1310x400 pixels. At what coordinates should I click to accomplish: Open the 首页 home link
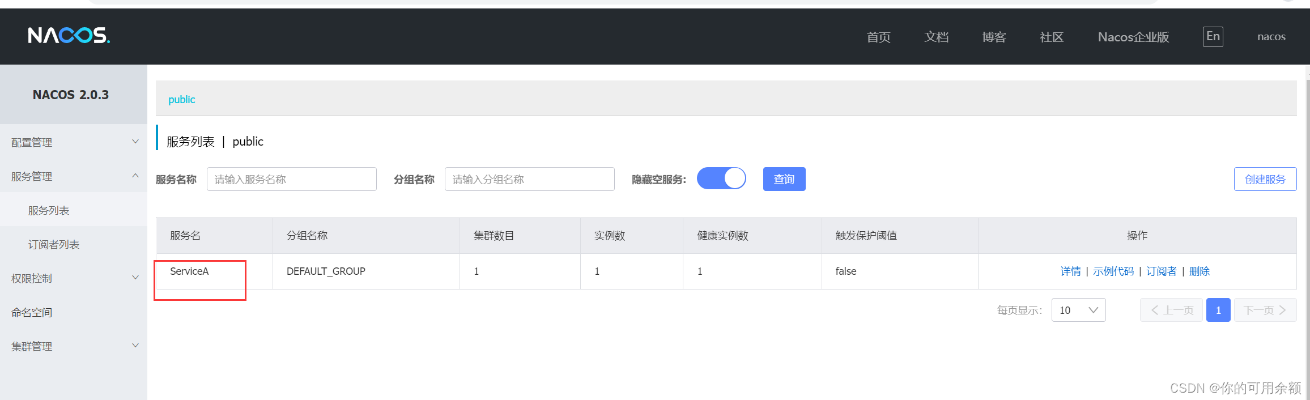(878, 37)
